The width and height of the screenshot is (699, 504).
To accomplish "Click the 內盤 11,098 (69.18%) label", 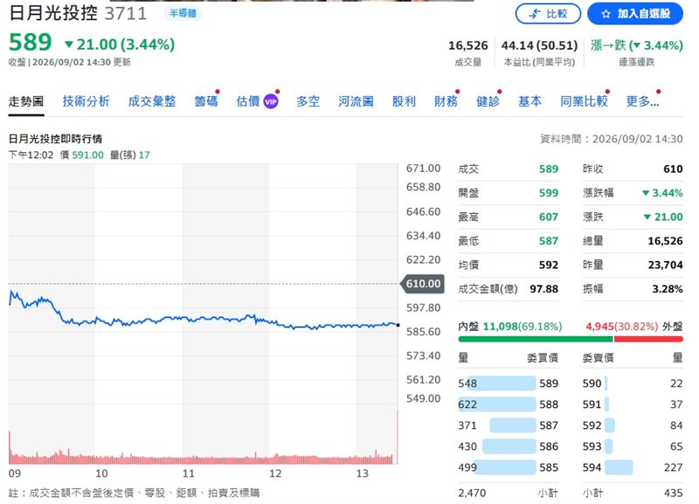I will point(510,327).
